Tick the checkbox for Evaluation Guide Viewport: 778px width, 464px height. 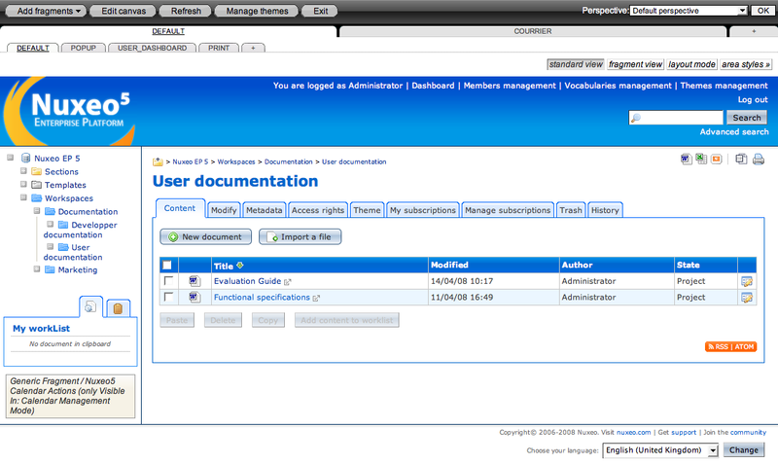168,281
